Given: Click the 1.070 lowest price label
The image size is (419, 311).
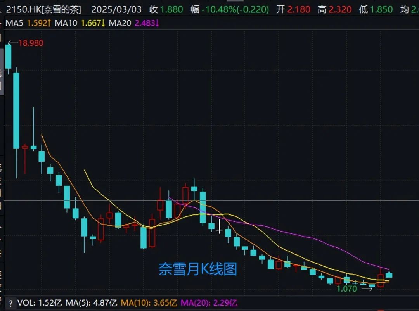Looking at the screenshot, I should pos(346,289).
